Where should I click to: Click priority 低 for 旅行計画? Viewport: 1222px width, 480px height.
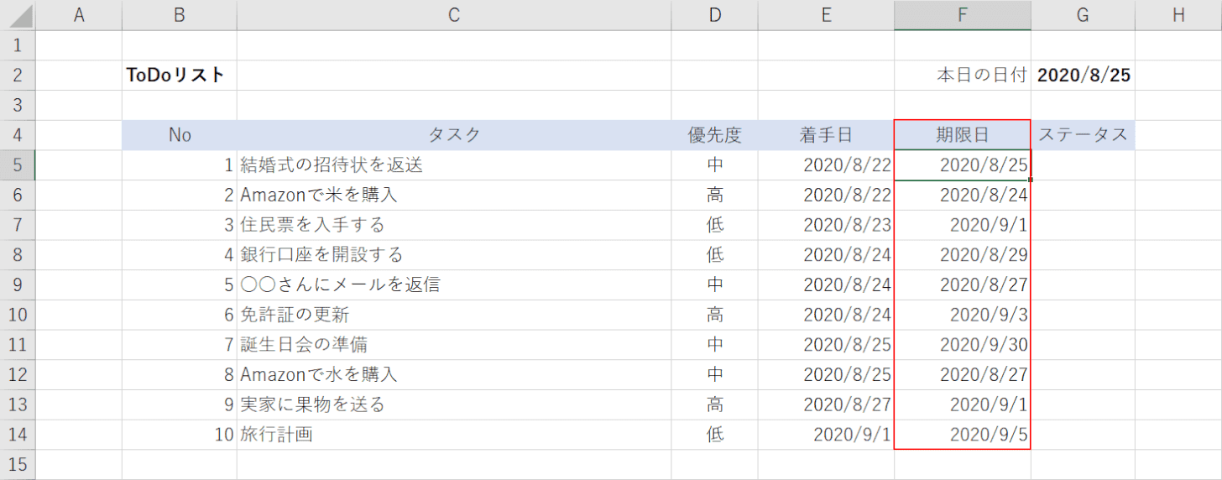715,435
